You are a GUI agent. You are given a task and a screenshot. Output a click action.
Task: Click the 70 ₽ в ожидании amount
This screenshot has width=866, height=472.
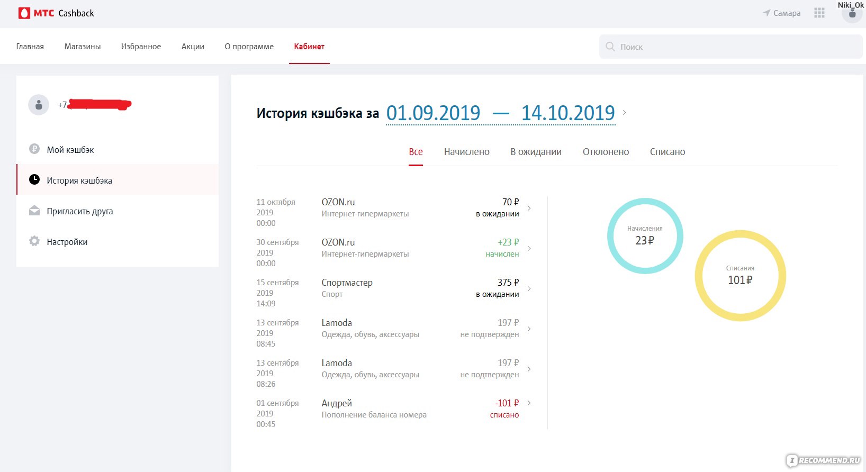point(498,207)
